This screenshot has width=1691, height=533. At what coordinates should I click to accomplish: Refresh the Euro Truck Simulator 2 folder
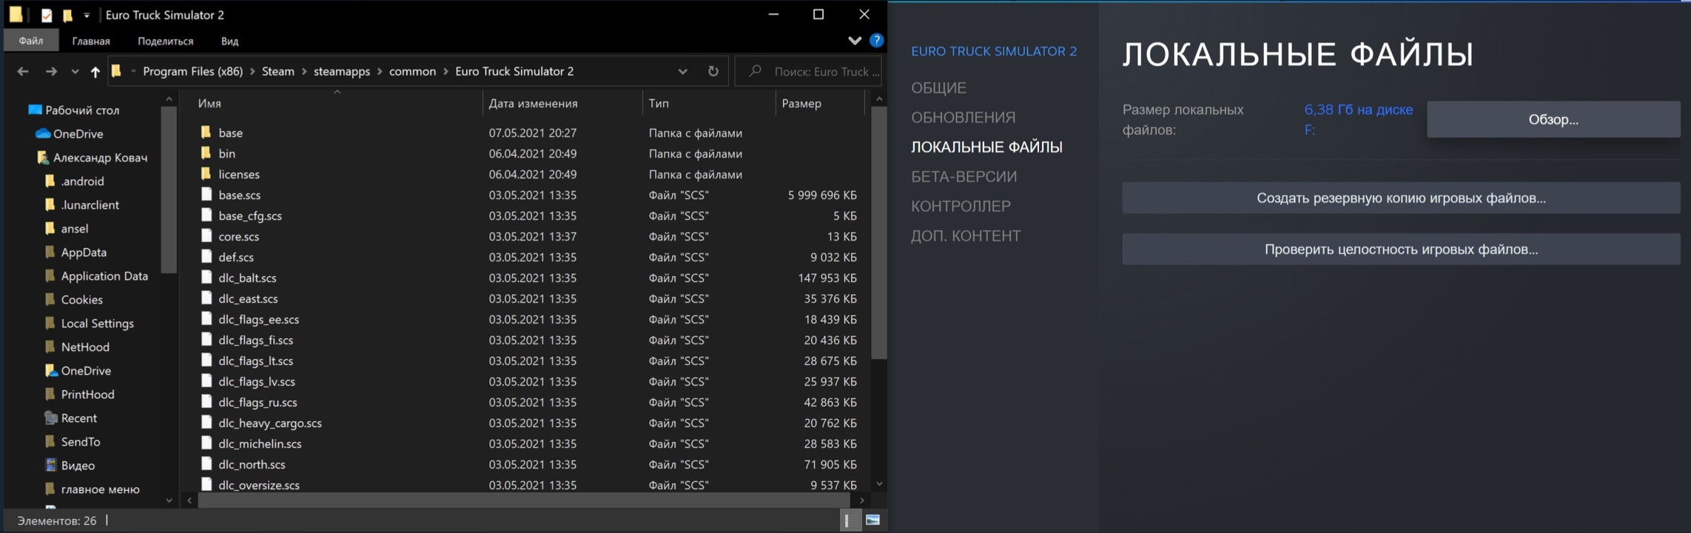click(x=713, y=71)
